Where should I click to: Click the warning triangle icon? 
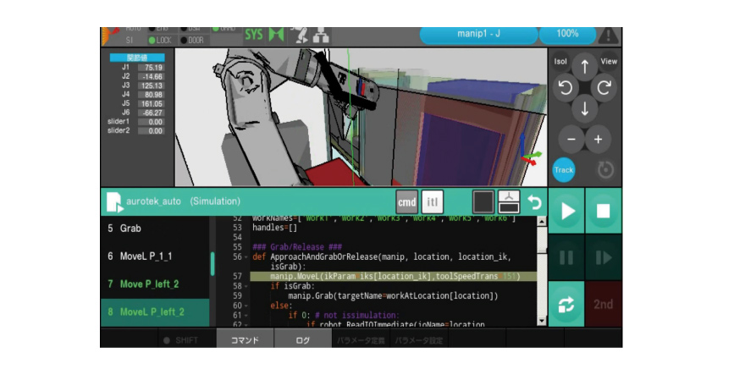[608, 36]
